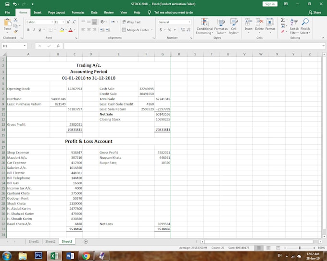Screen dimensions: 327x261
Task: Open Sort & Filter in Editing group
Action: [x=294, y=26]
